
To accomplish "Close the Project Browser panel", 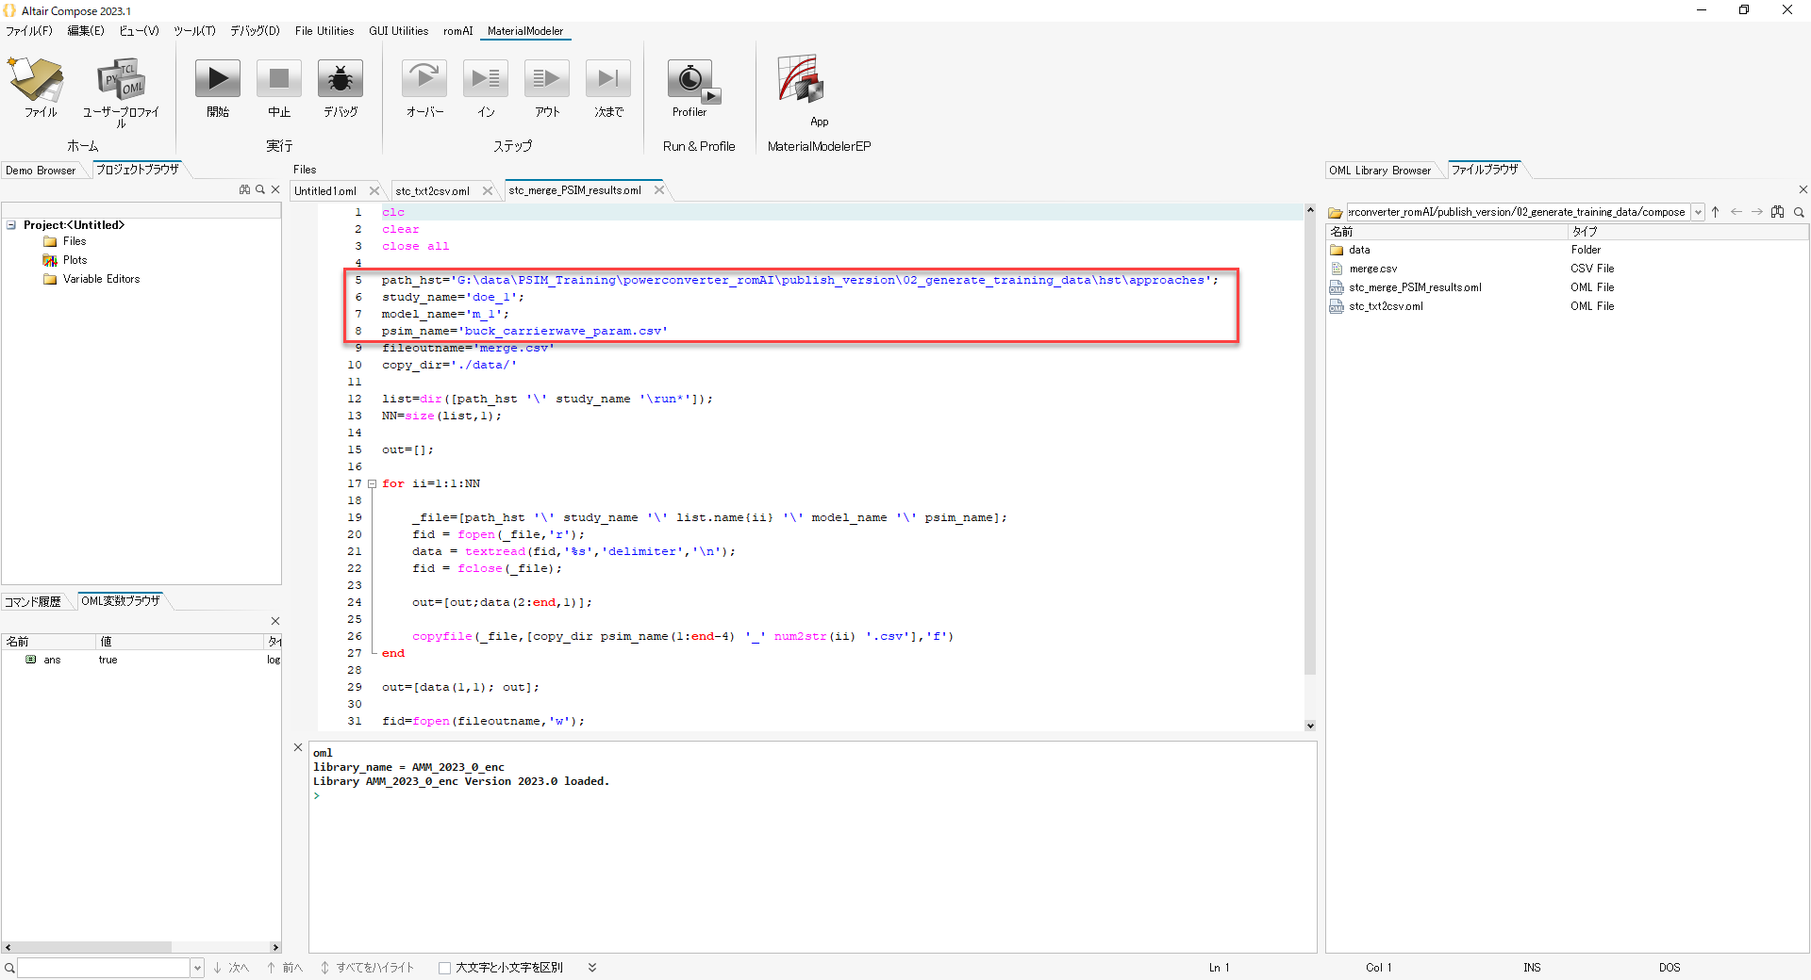I will (275, 189).
